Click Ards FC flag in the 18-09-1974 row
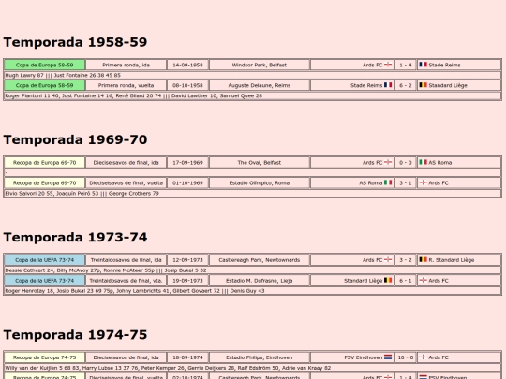The width and height of the screenshot is (506, 379). point(423,357)
